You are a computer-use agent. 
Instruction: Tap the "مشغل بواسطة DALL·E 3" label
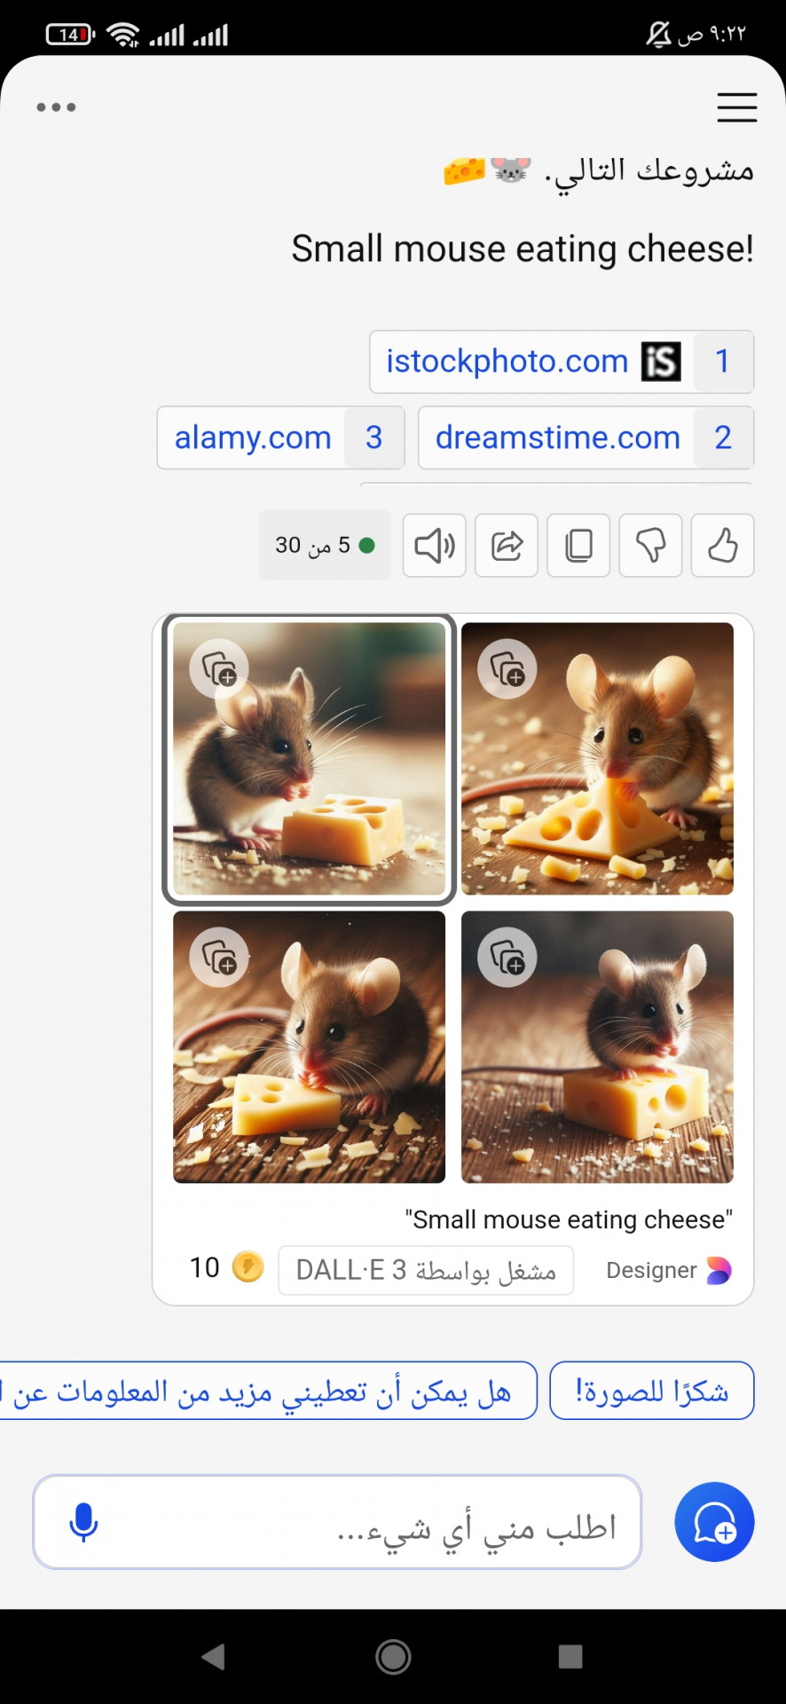coord(426,1270)
